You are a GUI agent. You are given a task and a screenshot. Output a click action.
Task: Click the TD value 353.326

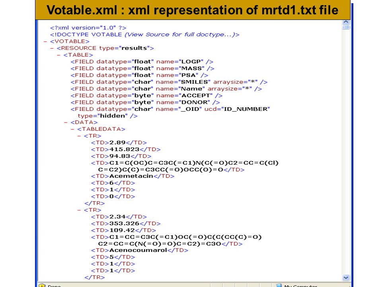[x=124, y=224]
